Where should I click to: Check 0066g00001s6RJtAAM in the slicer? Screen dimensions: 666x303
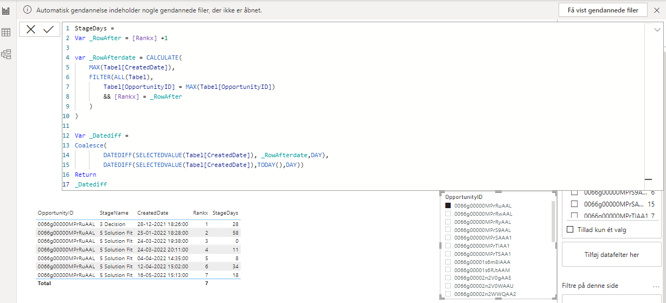[x=448, y=270]
